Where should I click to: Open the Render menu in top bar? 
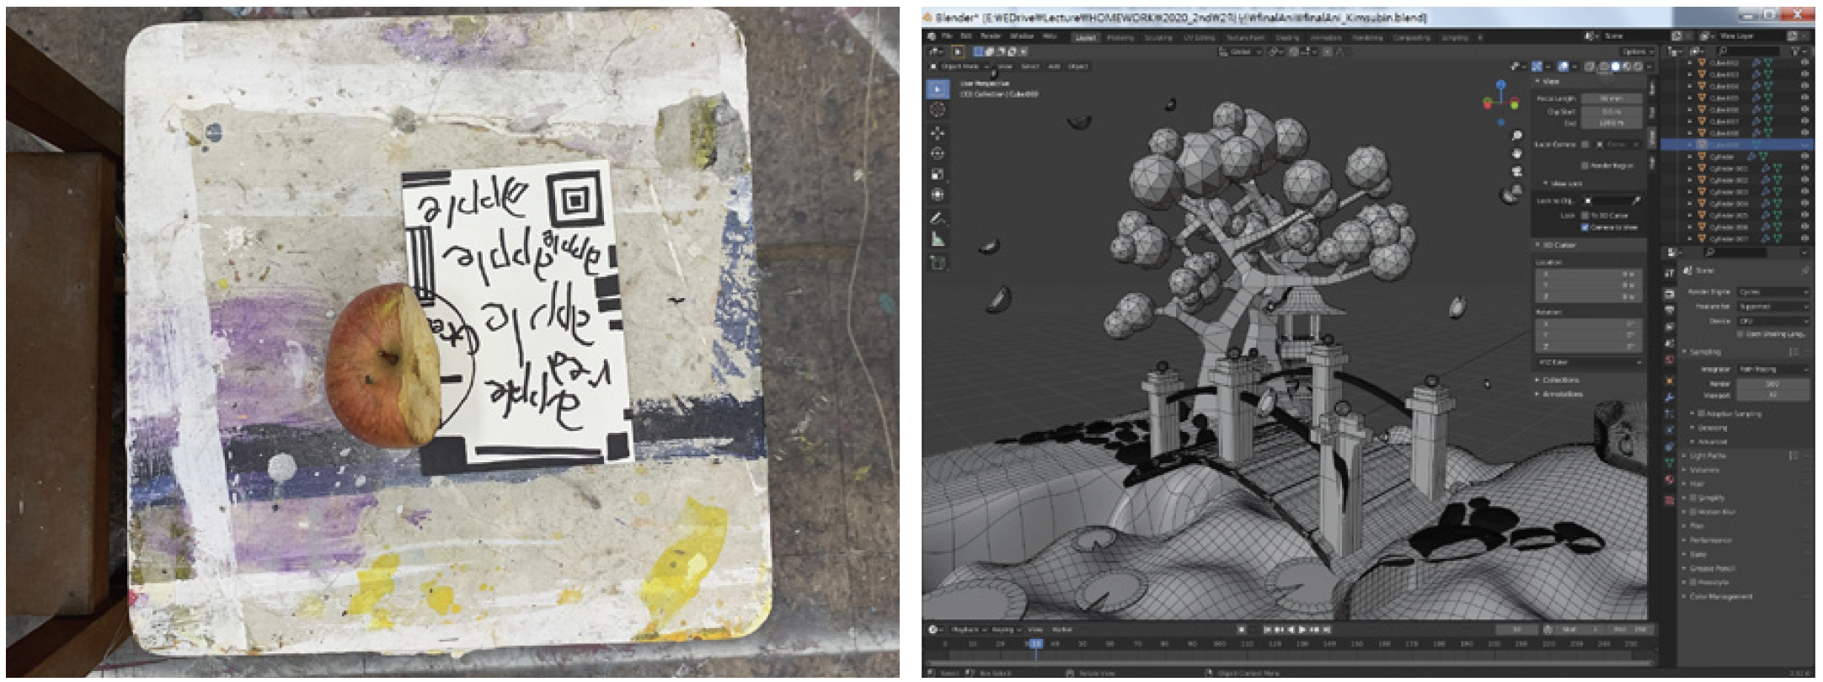tap(991, 37)
